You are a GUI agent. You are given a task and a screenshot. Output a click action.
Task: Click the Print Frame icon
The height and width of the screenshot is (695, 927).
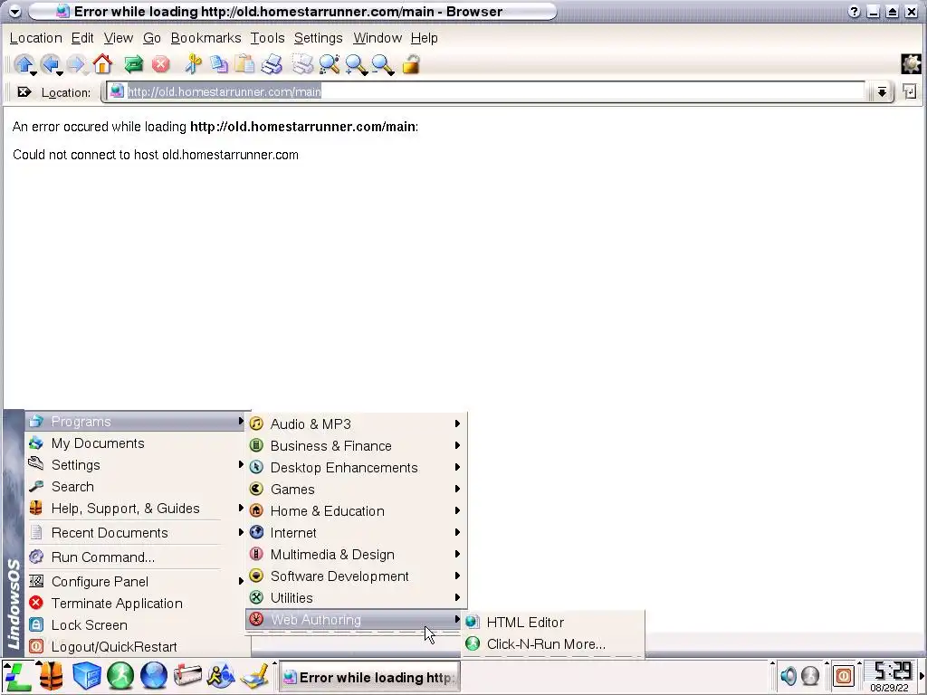tap(302, 64)
